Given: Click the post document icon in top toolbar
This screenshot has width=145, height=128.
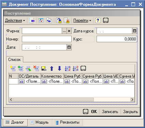Looking at the screenshot, I should (59, 20).
